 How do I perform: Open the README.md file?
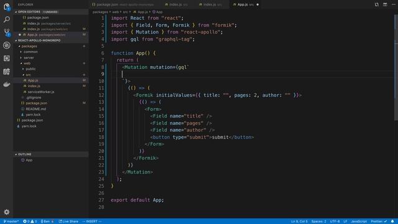[x=51, y=109]
